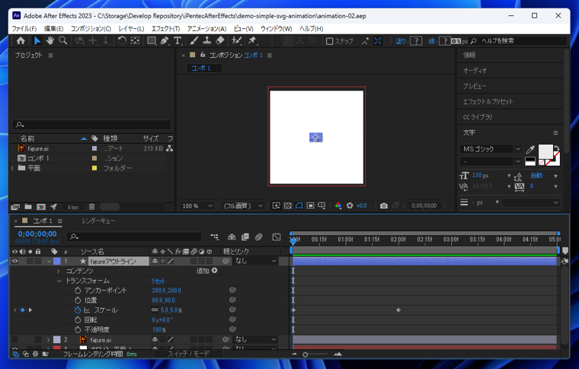
Task: Select the Rotation tool
Action: (x=122, y=40)
